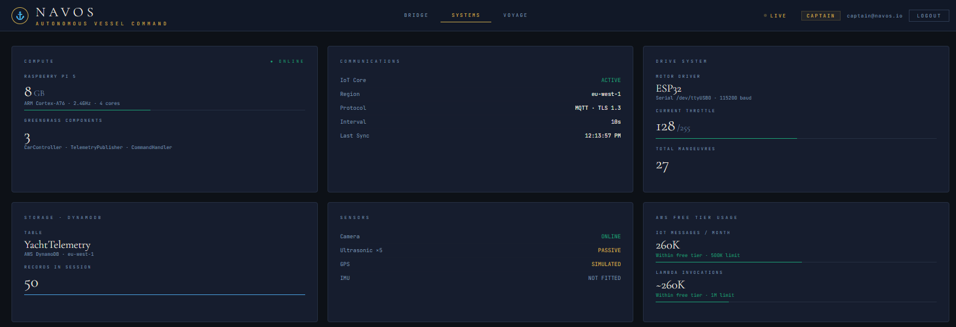
Task: Click the IoT messages 260K value
Action: coord(668,245)
